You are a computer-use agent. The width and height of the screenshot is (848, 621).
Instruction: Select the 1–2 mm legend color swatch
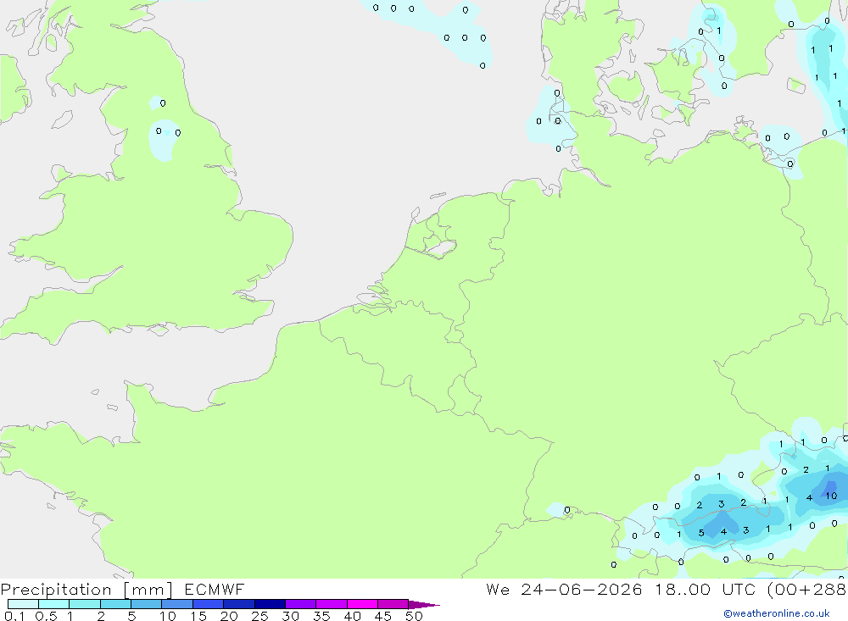[85, 604]
